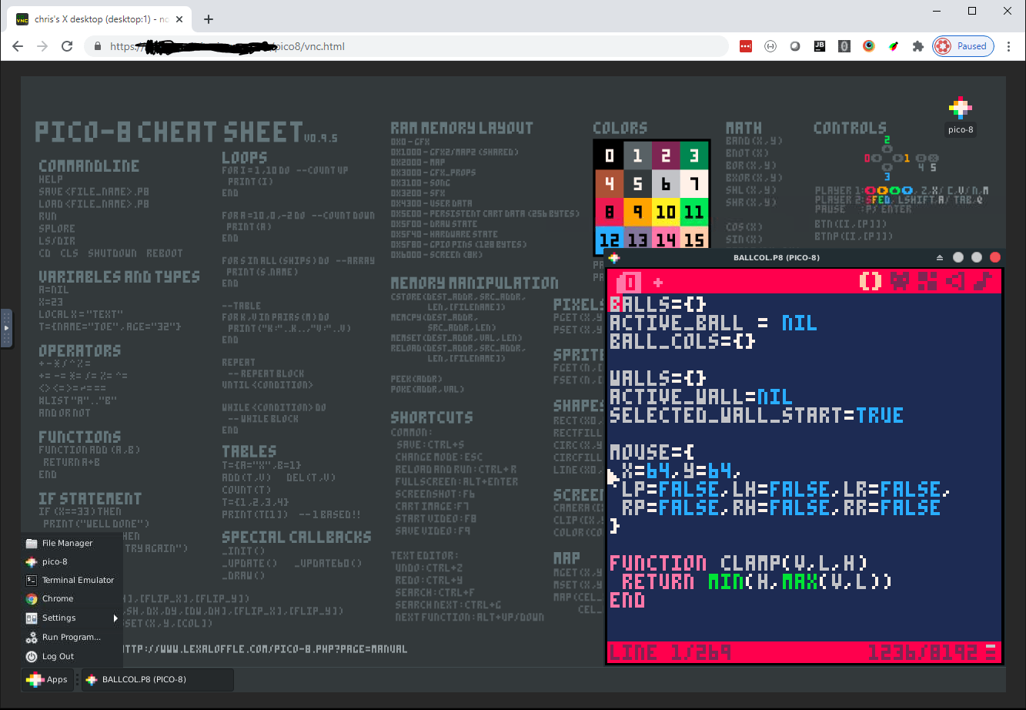
Task: Pause the noVNC session with the Paused control
Action: click(x=963, y=46)
